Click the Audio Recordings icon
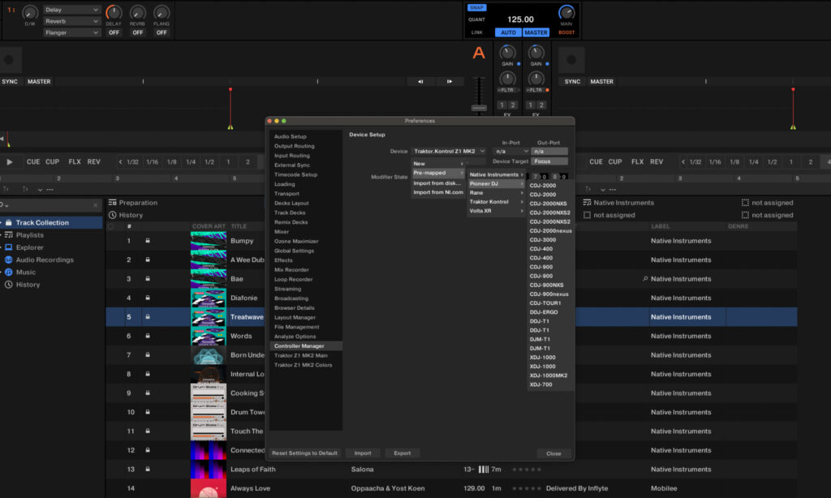 (7, 259)
